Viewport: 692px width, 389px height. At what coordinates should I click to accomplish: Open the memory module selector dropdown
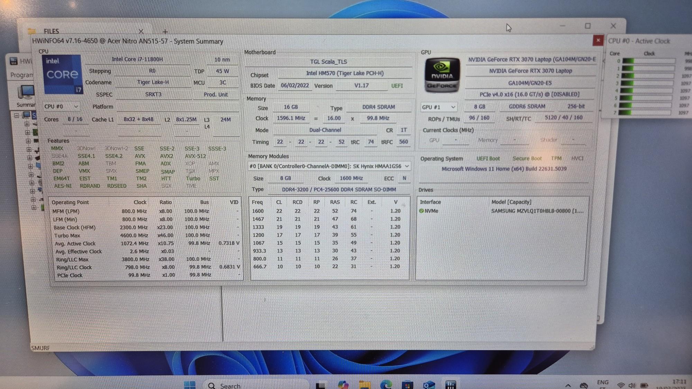(x=329, y=166)
